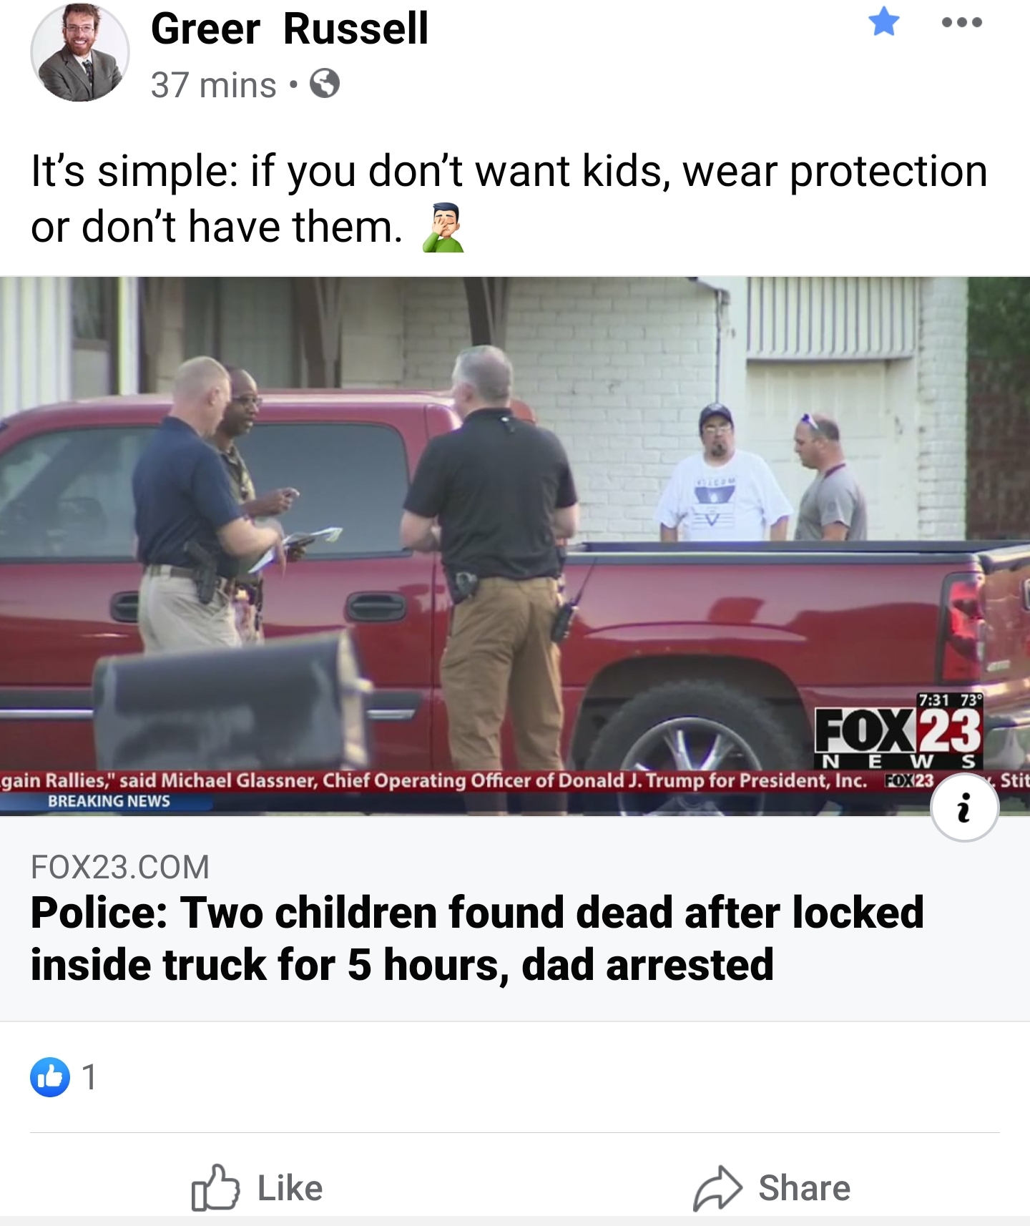
Task: Open the 37 mins timestamp
Action: click(213, 85)
